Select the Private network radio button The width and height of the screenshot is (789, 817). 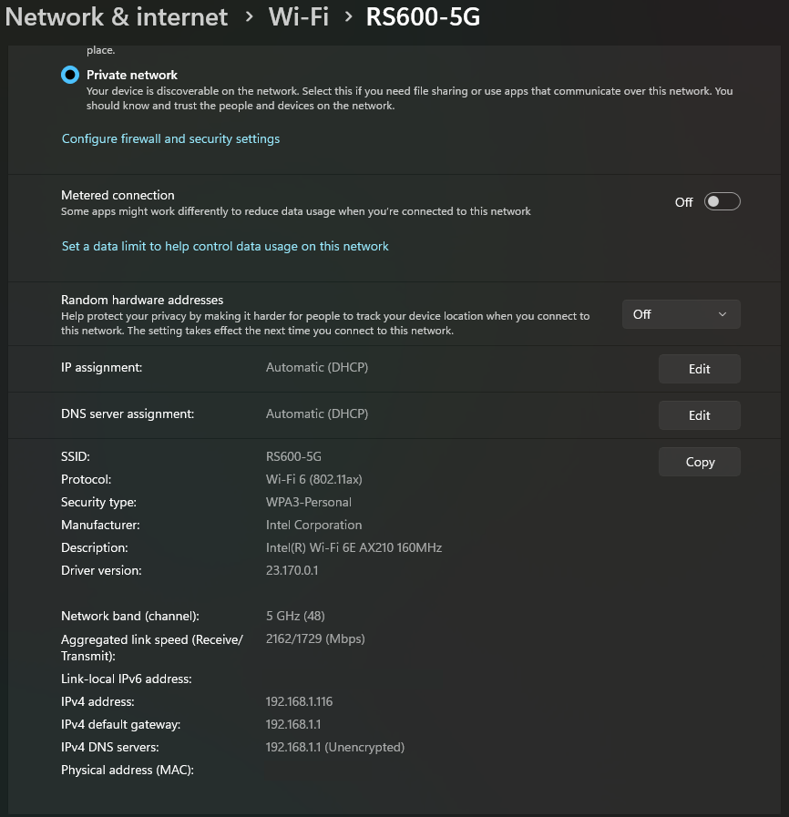70,75
